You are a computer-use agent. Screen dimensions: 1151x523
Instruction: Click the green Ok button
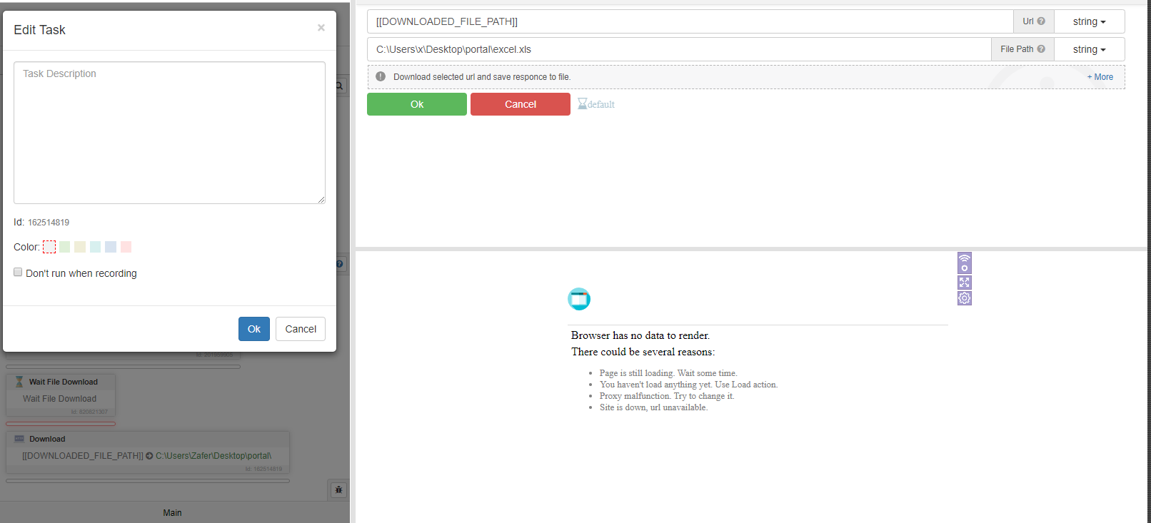point(417,104)
